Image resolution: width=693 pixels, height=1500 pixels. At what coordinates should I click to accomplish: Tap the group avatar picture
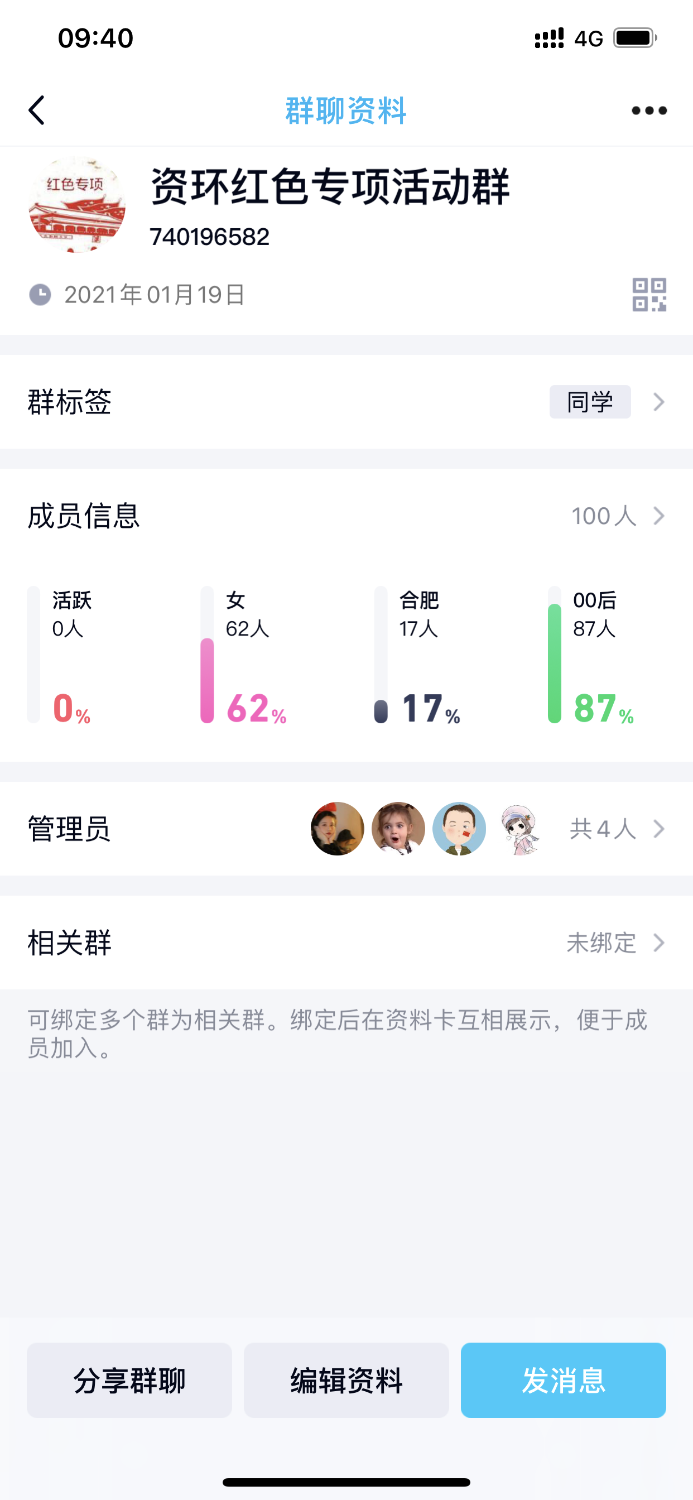point(77,204)
